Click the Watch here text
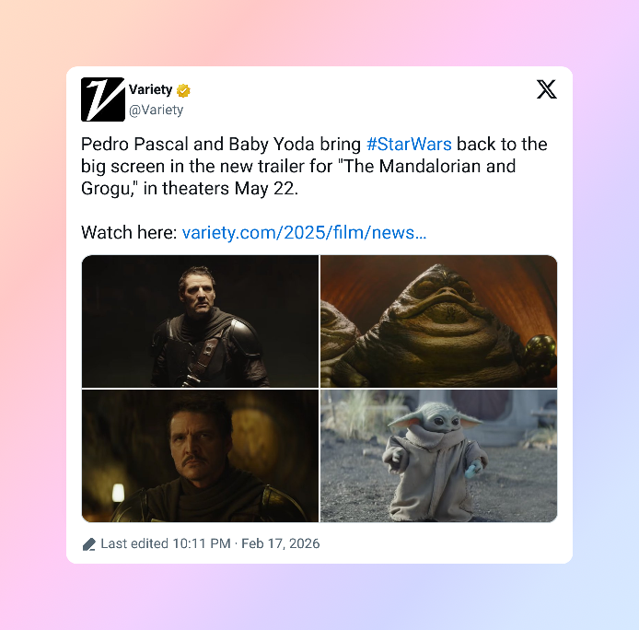This screenshot has width=639, height=630. tap(129, 232)
